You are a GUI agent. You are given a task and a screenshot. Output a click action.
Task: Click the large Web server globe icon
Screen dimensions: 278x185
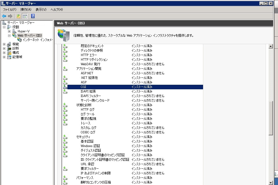64,36
